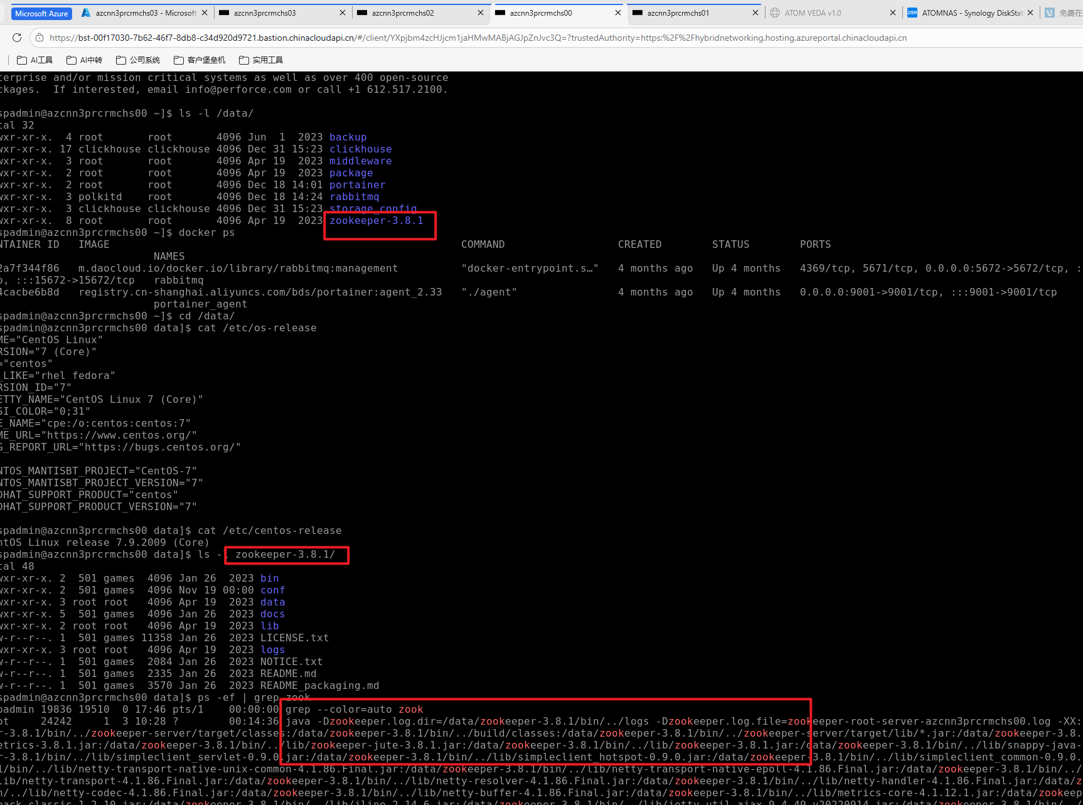Click the bin folder in zookeeper listing
Screen dimensions: 1083x805
pyautogui.click(x=270, y=578)
